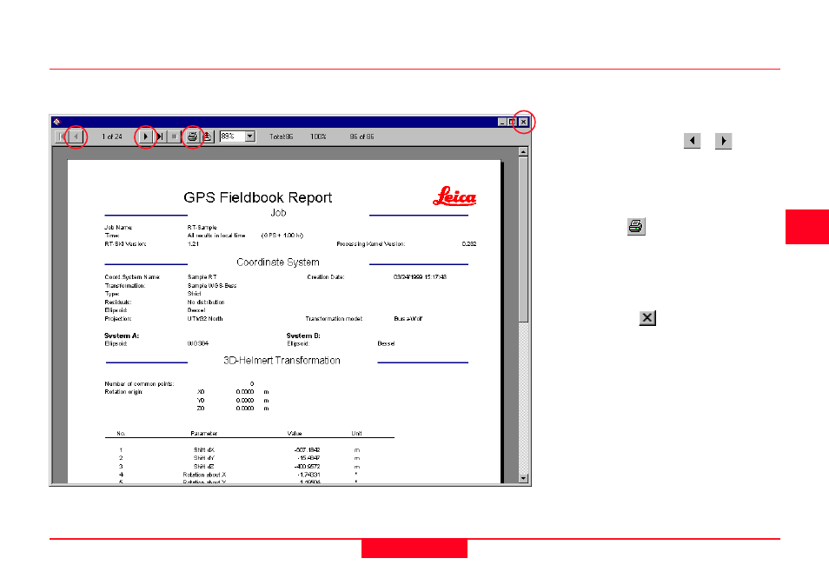Click the 'Rotation origin' label
This screenshot has width=829, height=585.
pos(123,392)
